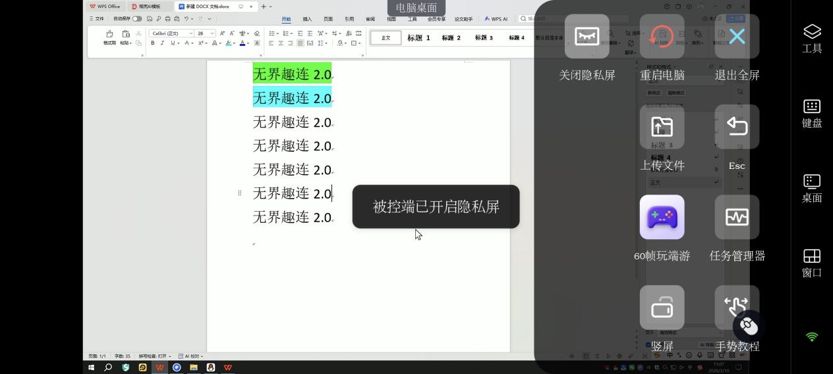Tap the Esc key shortcut icon
The image size is (833, 374).
pos(737,127)
